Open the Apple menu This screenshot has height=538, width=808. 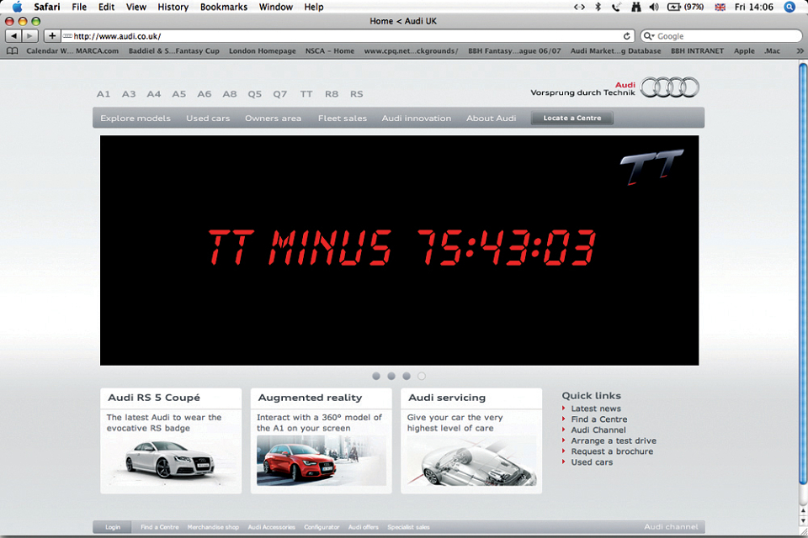pyautogui.click(x=17, y=7)
